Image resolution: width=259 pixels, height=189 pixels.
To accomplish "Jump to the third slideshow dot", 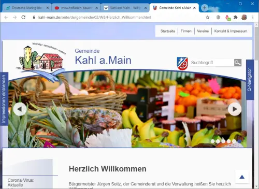I will [x=223, y=141].
